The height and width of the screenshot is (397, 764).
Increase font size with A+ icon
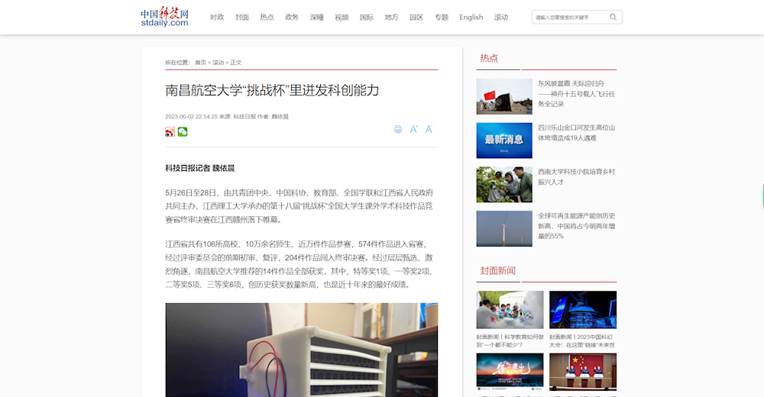pyautogui.click(x=413, y=130)
